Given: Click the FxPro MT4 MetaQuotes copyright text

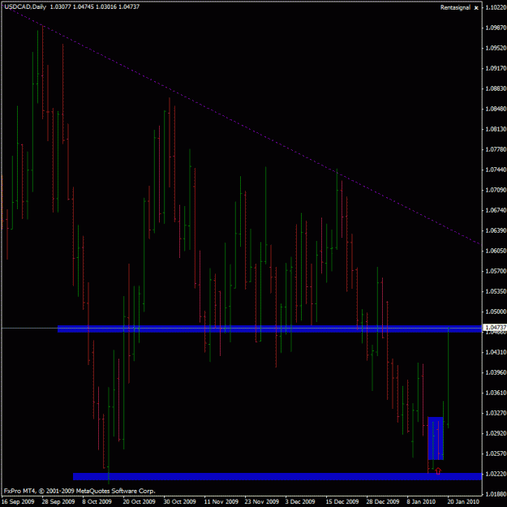Looking at the screenshot, I should [79, 491].
